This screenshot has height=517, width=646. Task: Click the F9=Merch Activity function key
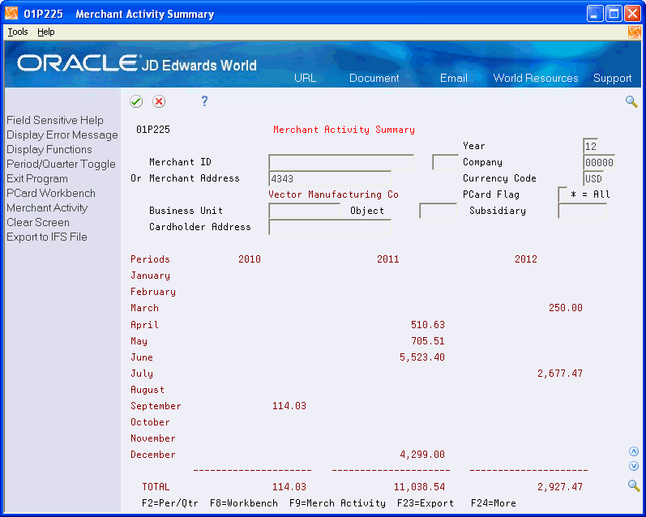[337, 503]
